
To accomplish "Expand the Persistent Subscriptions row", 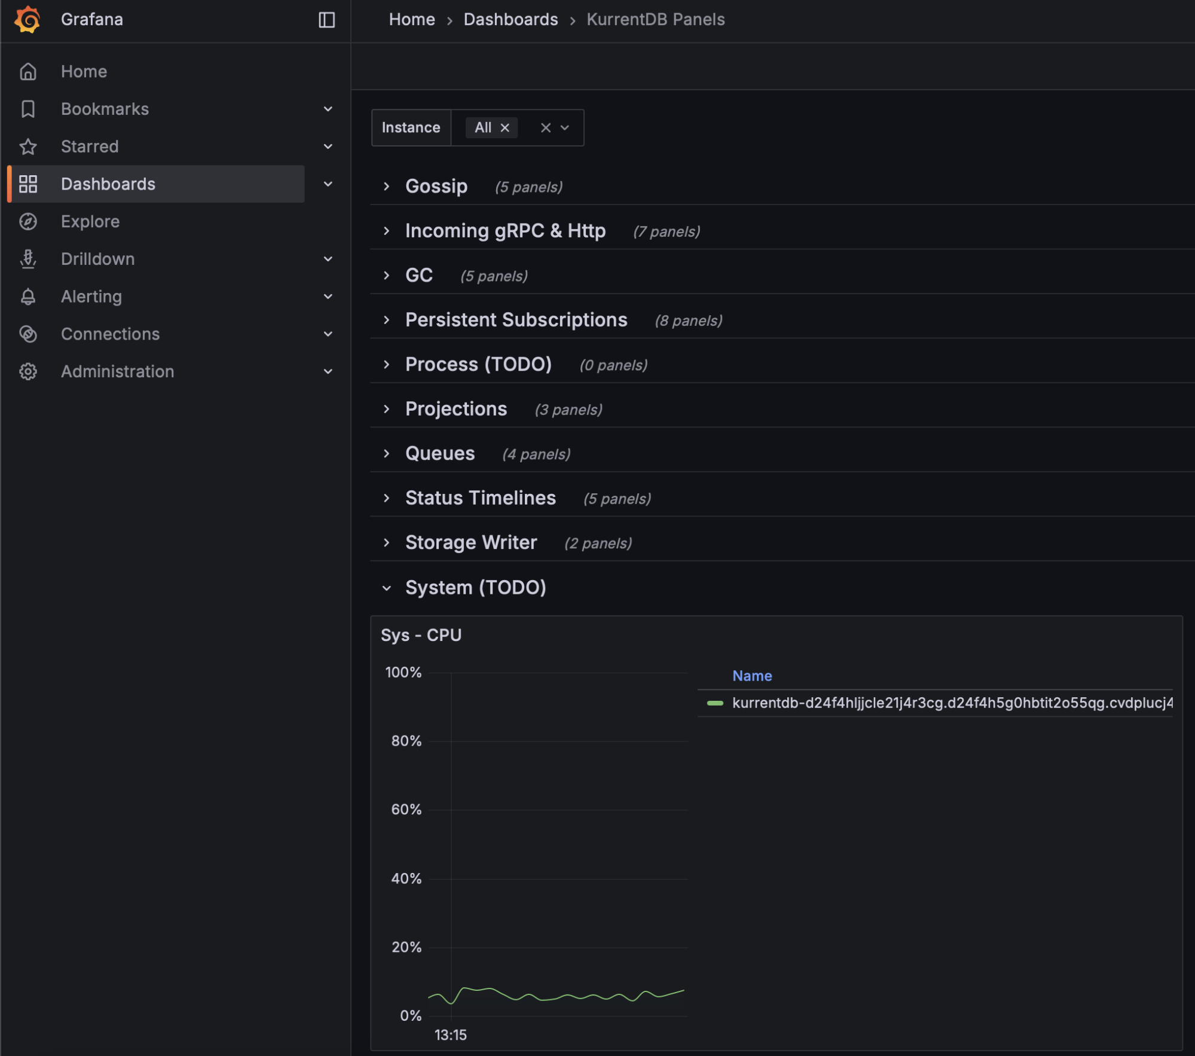I will (x=386, y=320).
